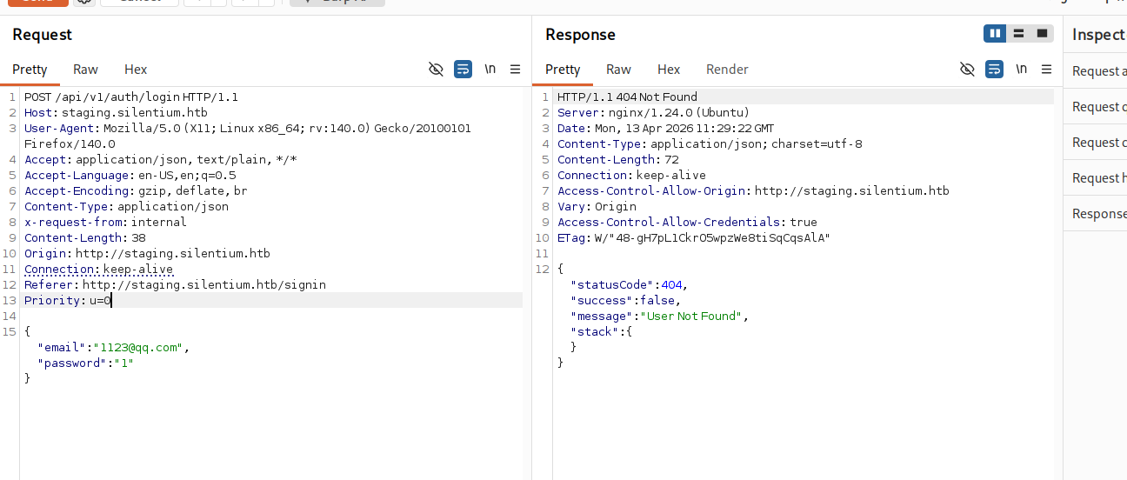The image size is (1127, 480).
Task: Click the 'Server: nginx/1.24.0 (Ubuntu)' header
Action: 653,113
